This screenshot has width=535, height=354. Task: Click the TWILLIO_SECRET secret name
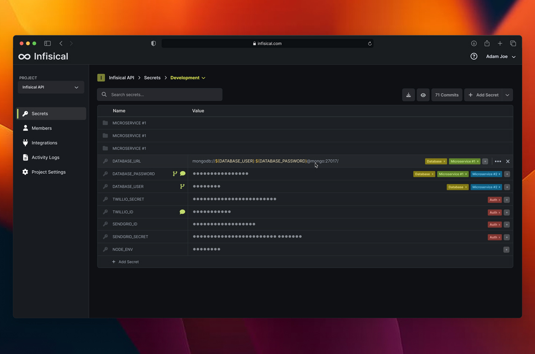point(128,199)
